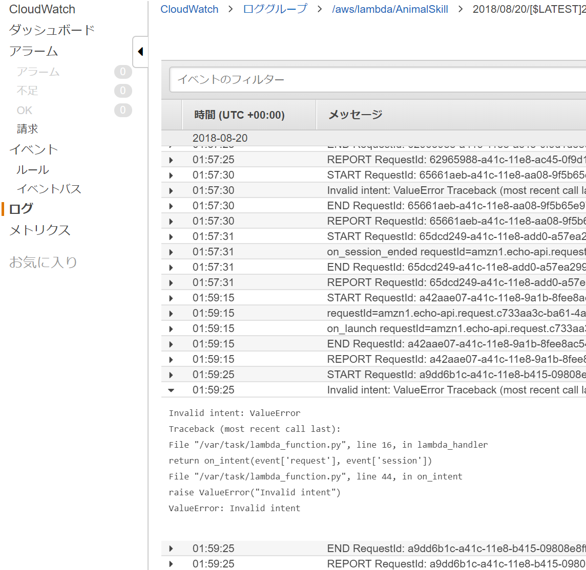Focus the イベントのフィルター input field
The width and height of the screenshot is (586, 570).
[378, 79]
